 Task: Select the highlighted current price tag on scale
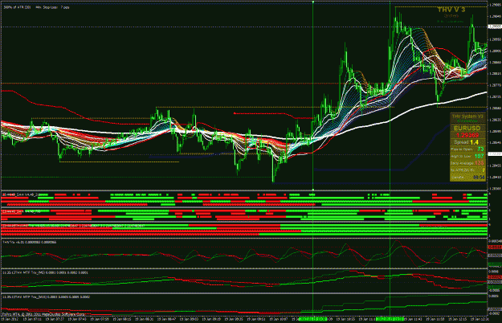[495, 27]
